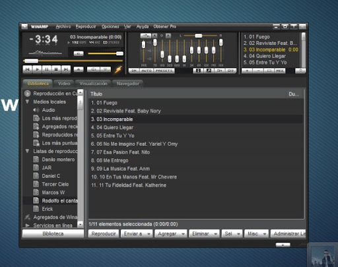The image size is (338, 267).
Task: Click the previous track button
Action: coord(28,69)
